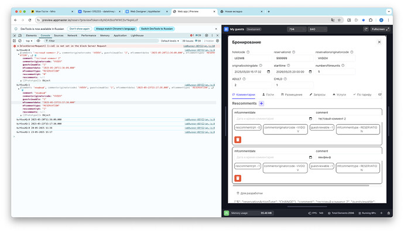Viewport: 404px width, 232px height.
Task: Open the translate page icon
Action: [x=333, y=20]
